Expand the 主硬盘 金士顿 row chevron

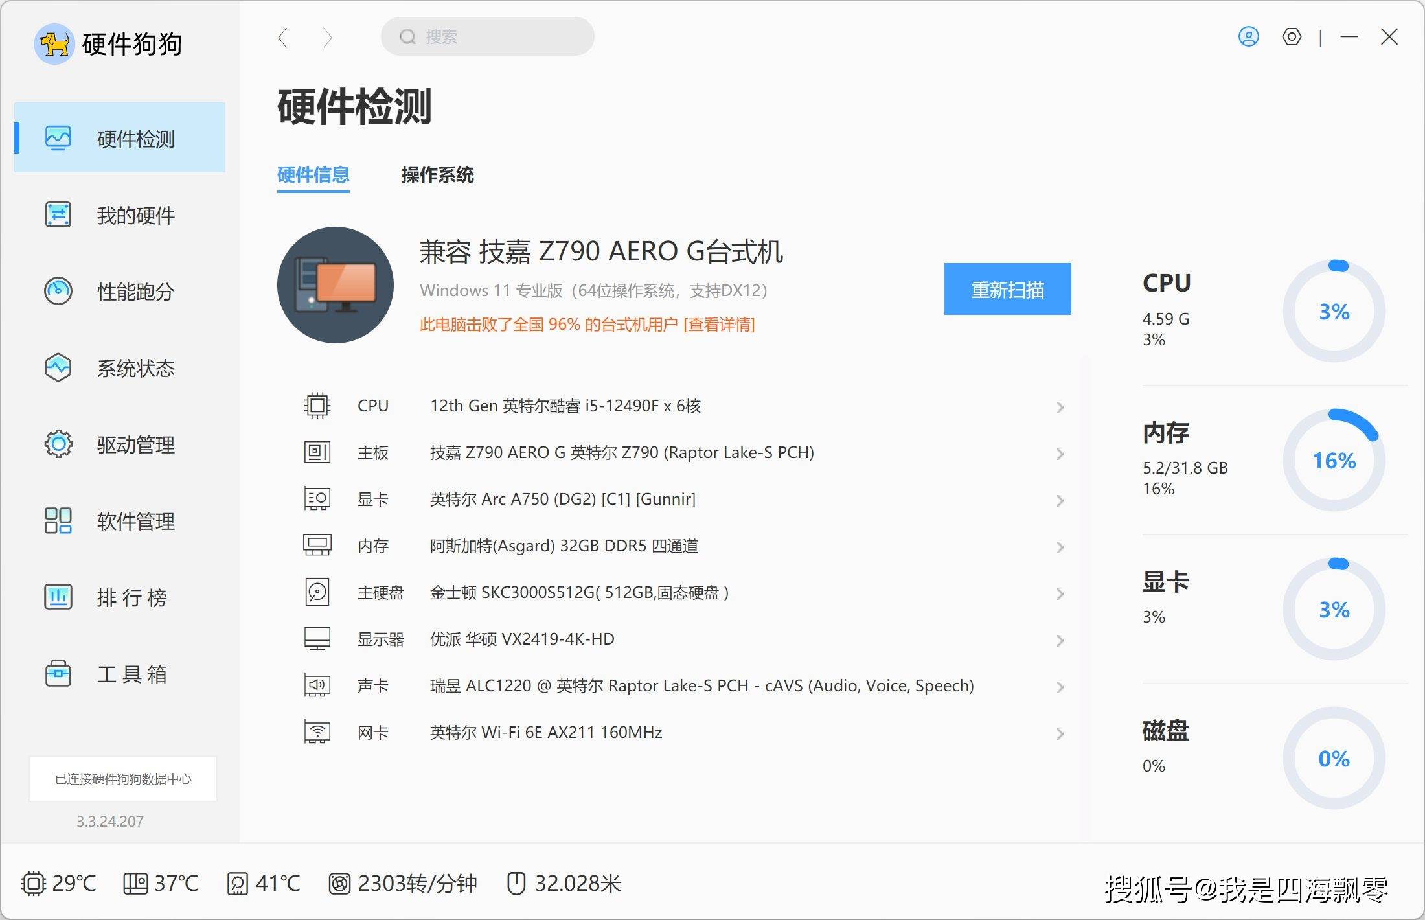click(1060, 593)
